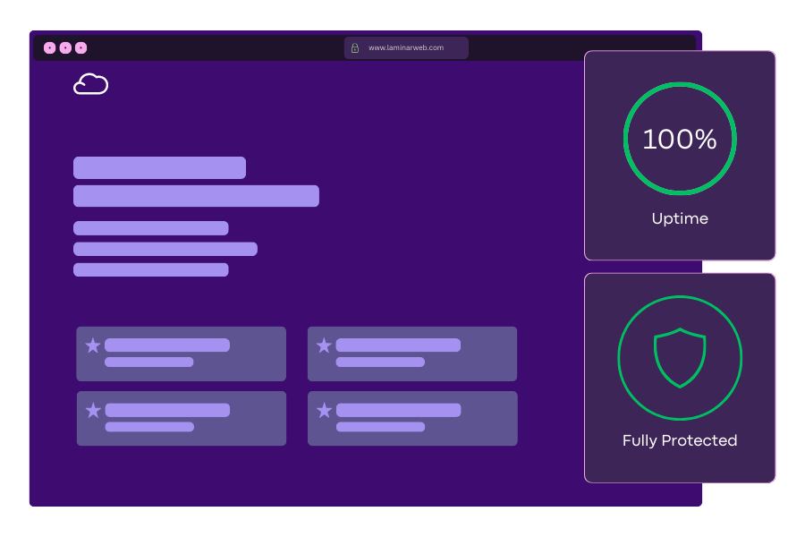Click the www.laminarweb.com address field
The height and width of the screenshot is (537, 805).
pyautogui.click(x=406, y=48)
